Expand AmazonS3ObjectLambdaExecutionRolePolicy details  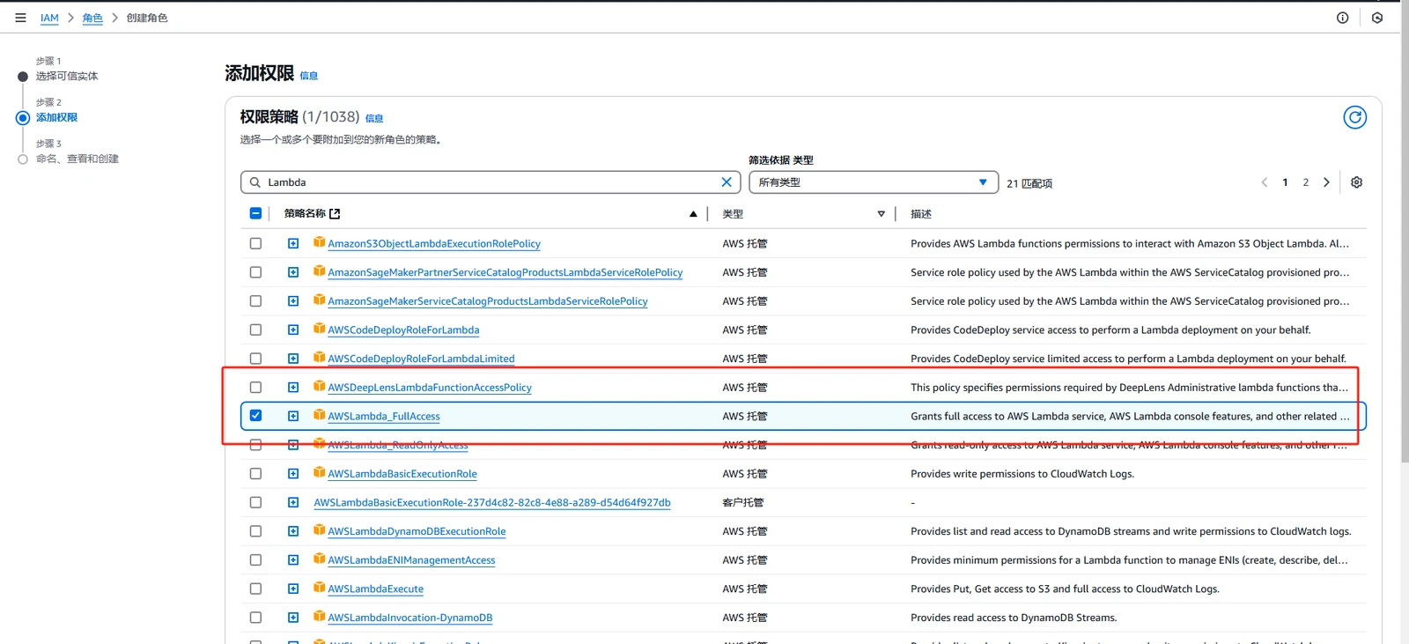pos(293,243)
